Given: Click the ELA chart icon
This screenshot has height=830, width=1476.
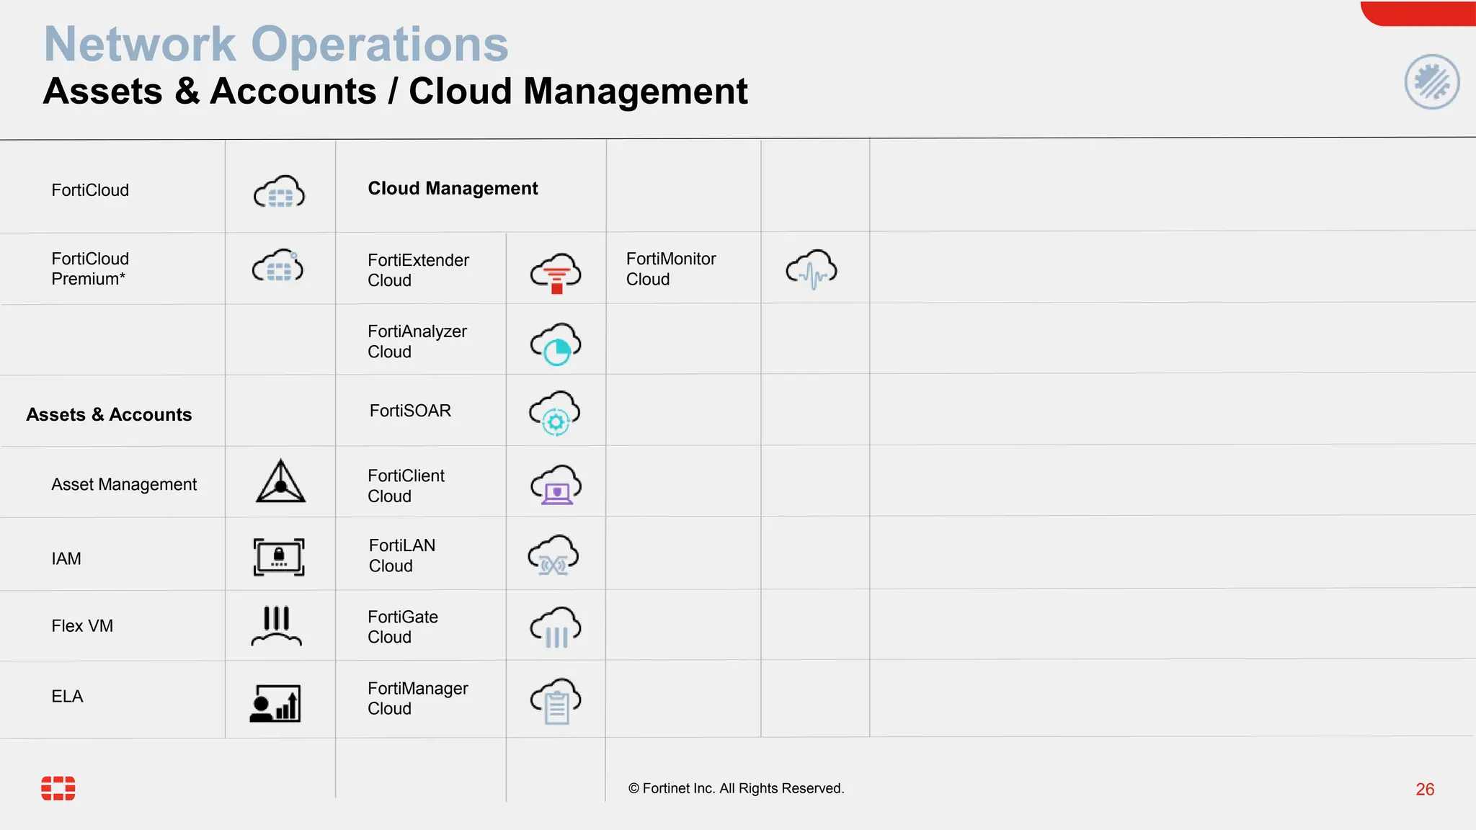Looking at the screenshot, I should (x=275, y=703).
